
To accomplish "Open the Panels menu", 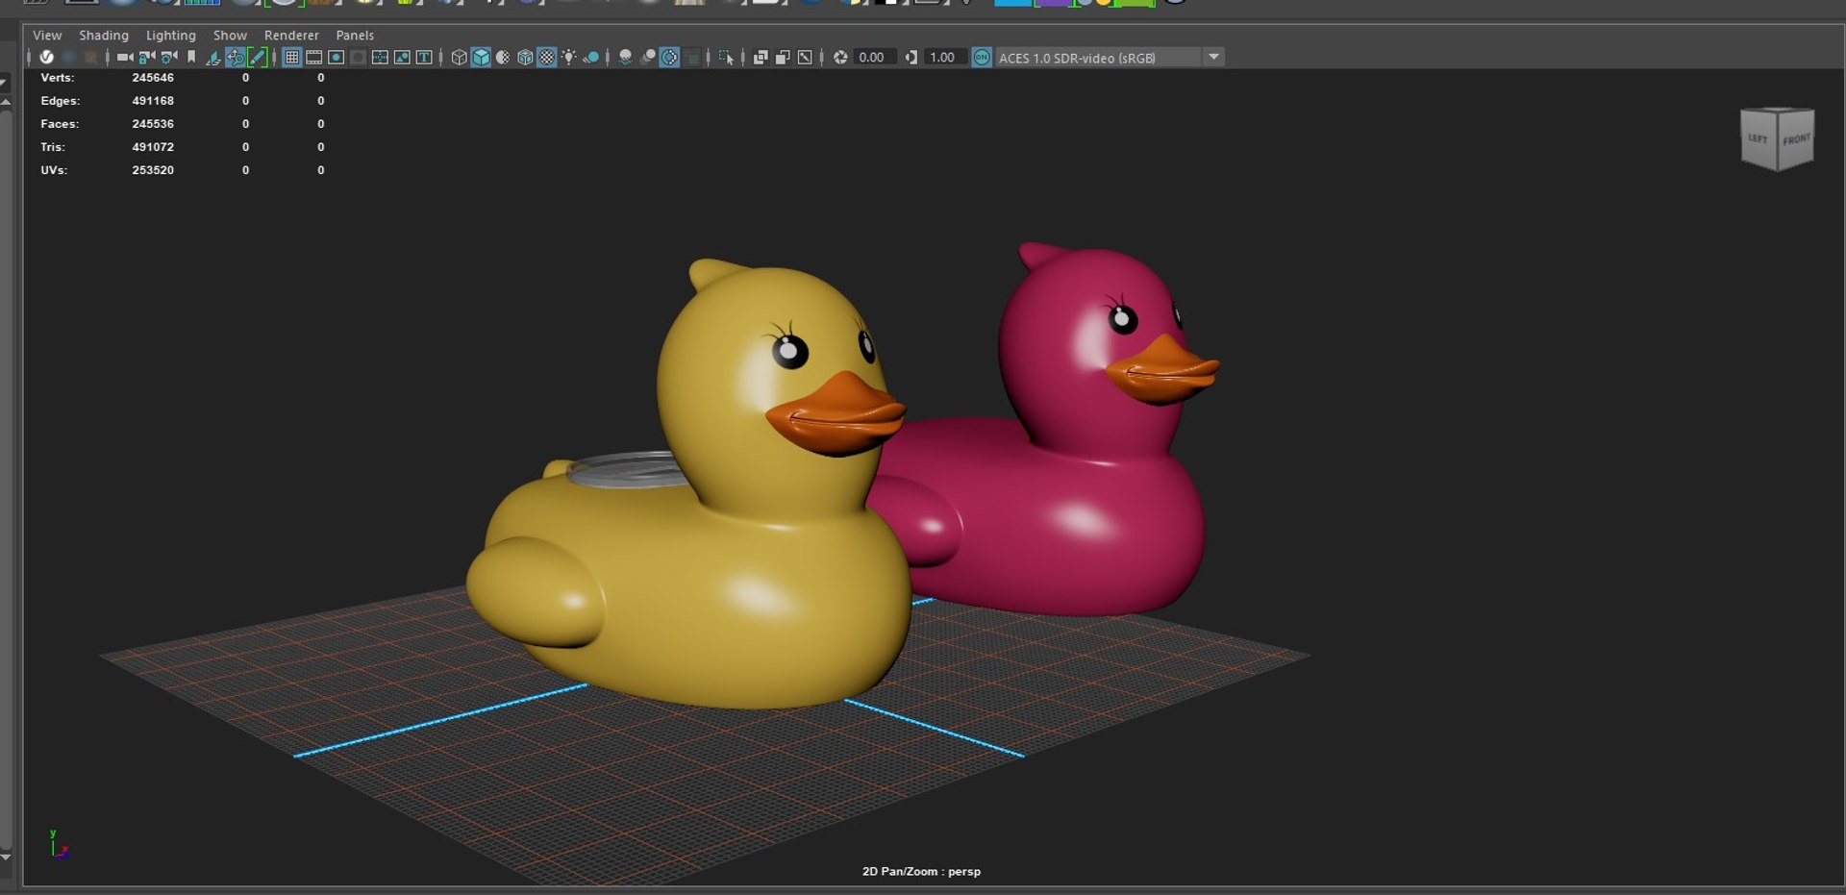I will tap(355, 36).
